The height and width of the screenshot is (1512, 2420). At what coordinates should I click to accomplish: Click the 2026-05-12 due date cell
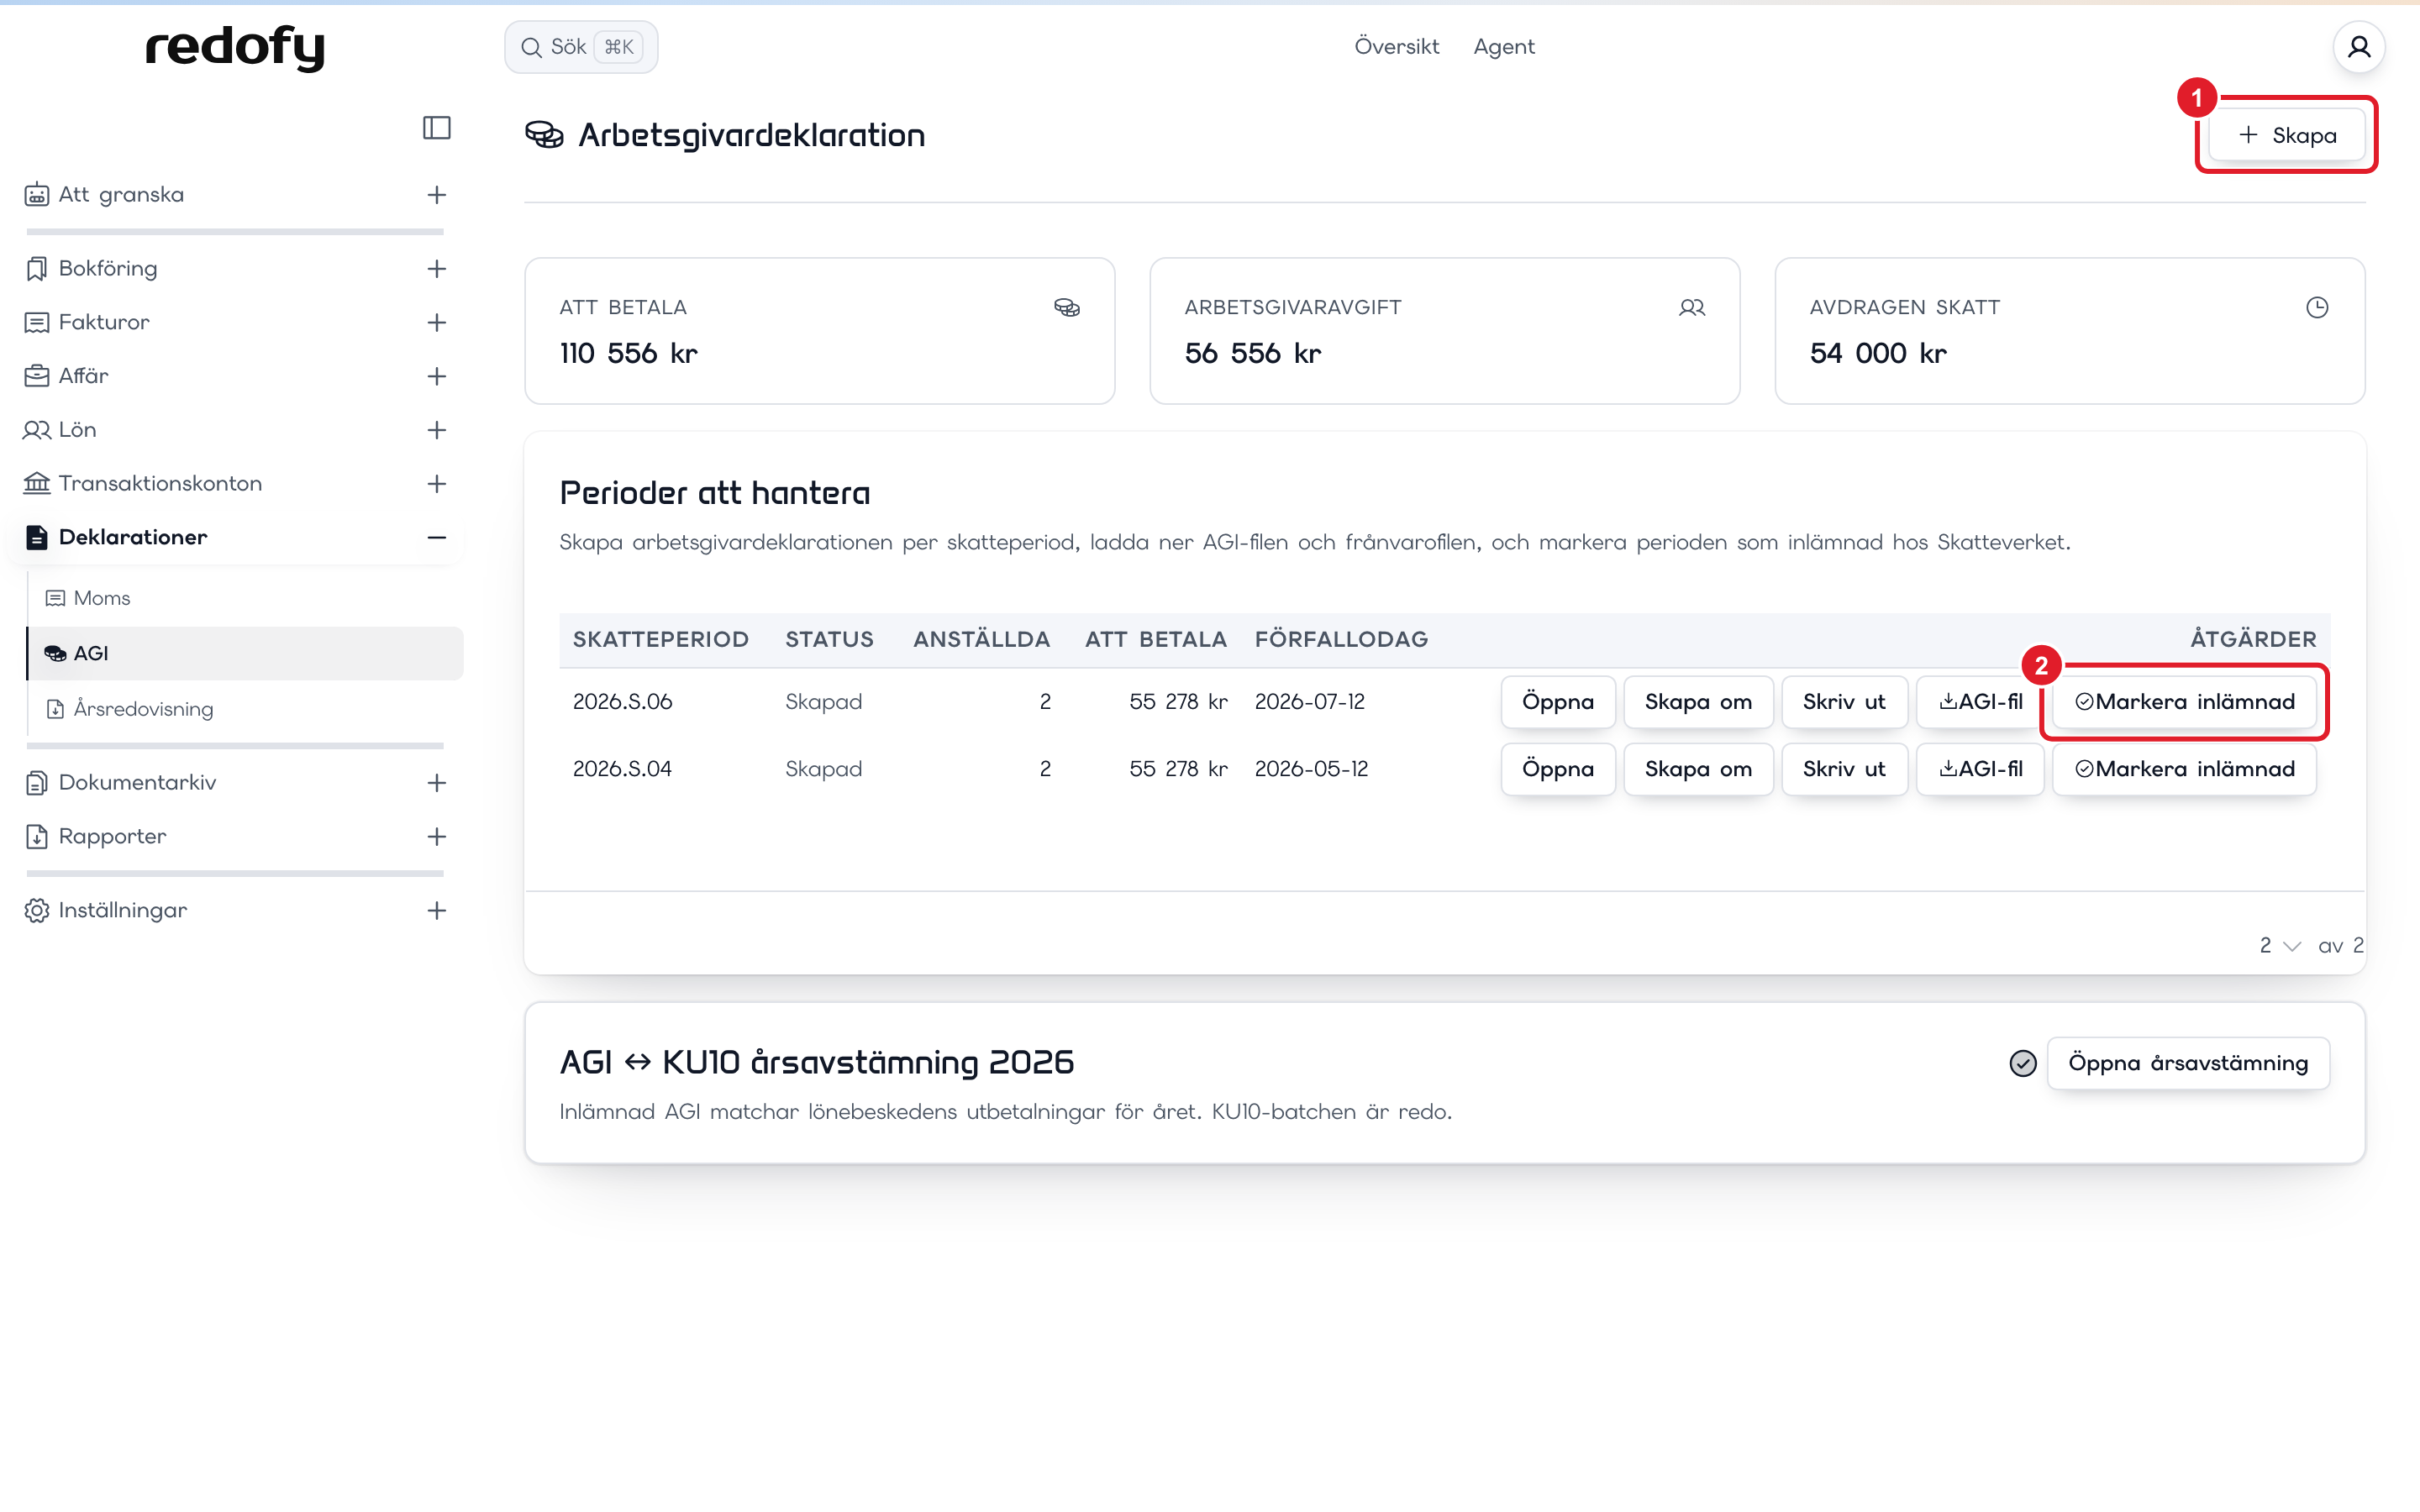click(1311, 769)
